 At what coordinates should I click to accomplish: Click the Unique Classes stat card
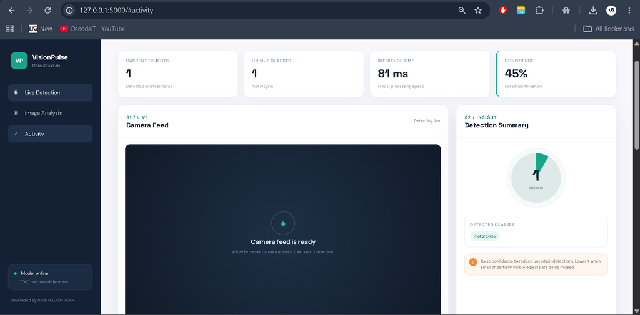[x=304, y=74]
